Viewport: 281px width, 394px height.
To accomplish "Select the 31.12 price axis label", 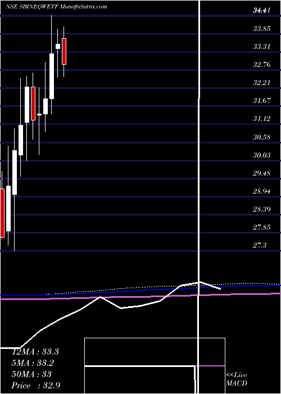I will click(262, 119).
